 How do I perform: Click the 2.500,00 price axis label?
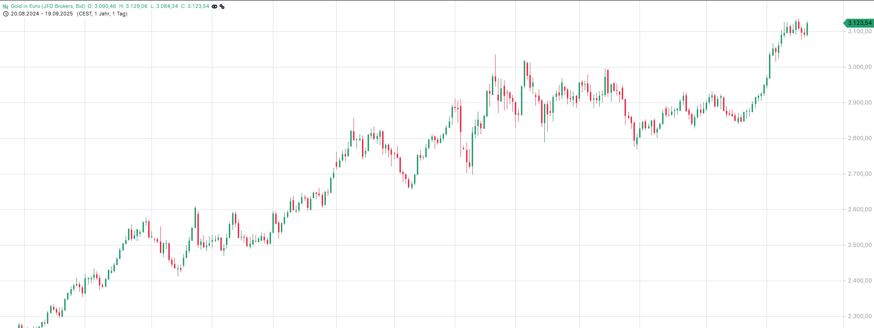click(x=859, y=245)
